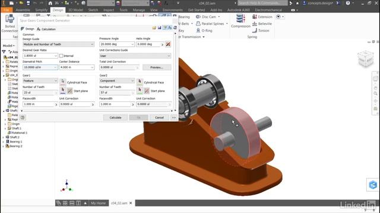The height and width of the screenshot is (213, 380).
Task: Click the rightmost icon in dialog toolbar
Action: [175, 28]
